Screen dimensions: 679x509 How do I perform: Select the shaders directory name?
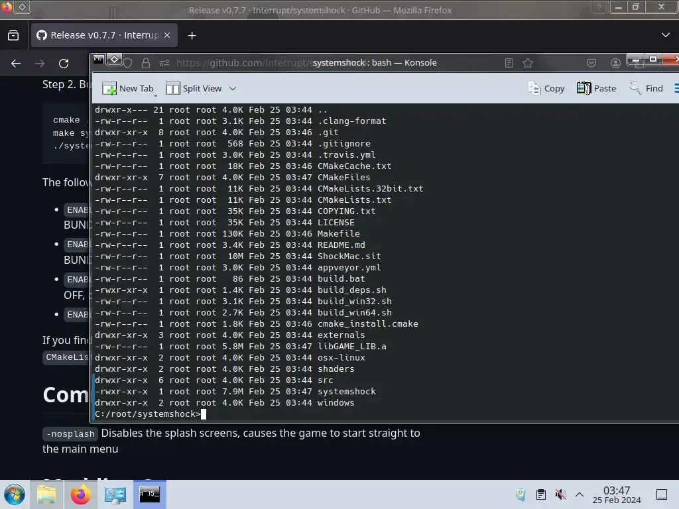click(x=336, y=368)
